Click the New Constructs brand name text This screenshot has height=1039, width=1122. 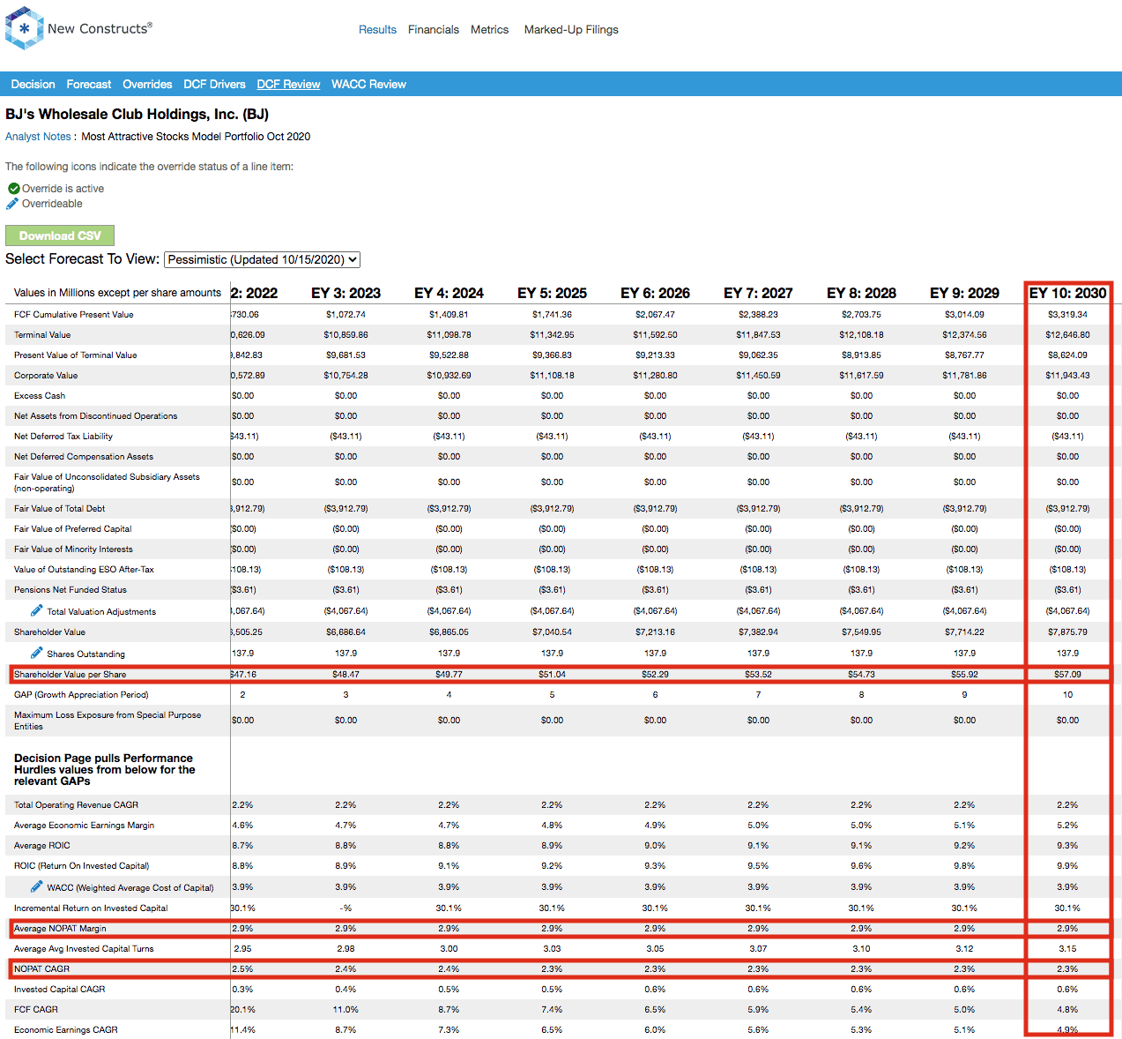pos(100,28)
